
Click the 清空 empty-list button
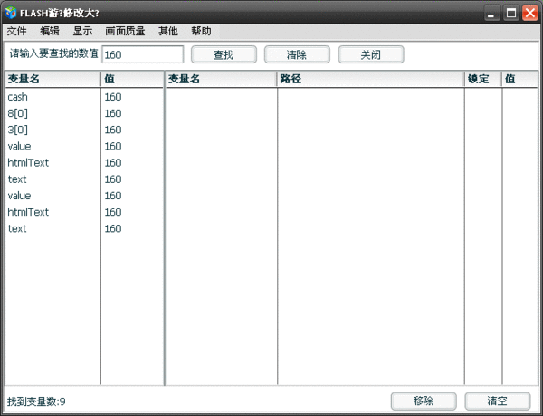[497, 401]
